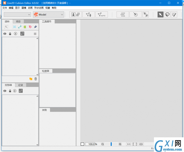The image size is (184, 152).
Task: Click the canvas background color swatch
Action: (x=82, y=144)
